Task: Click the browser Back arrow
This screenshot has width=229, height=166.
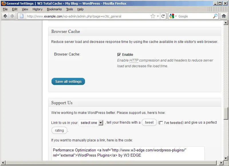Action: click(5, 16)
